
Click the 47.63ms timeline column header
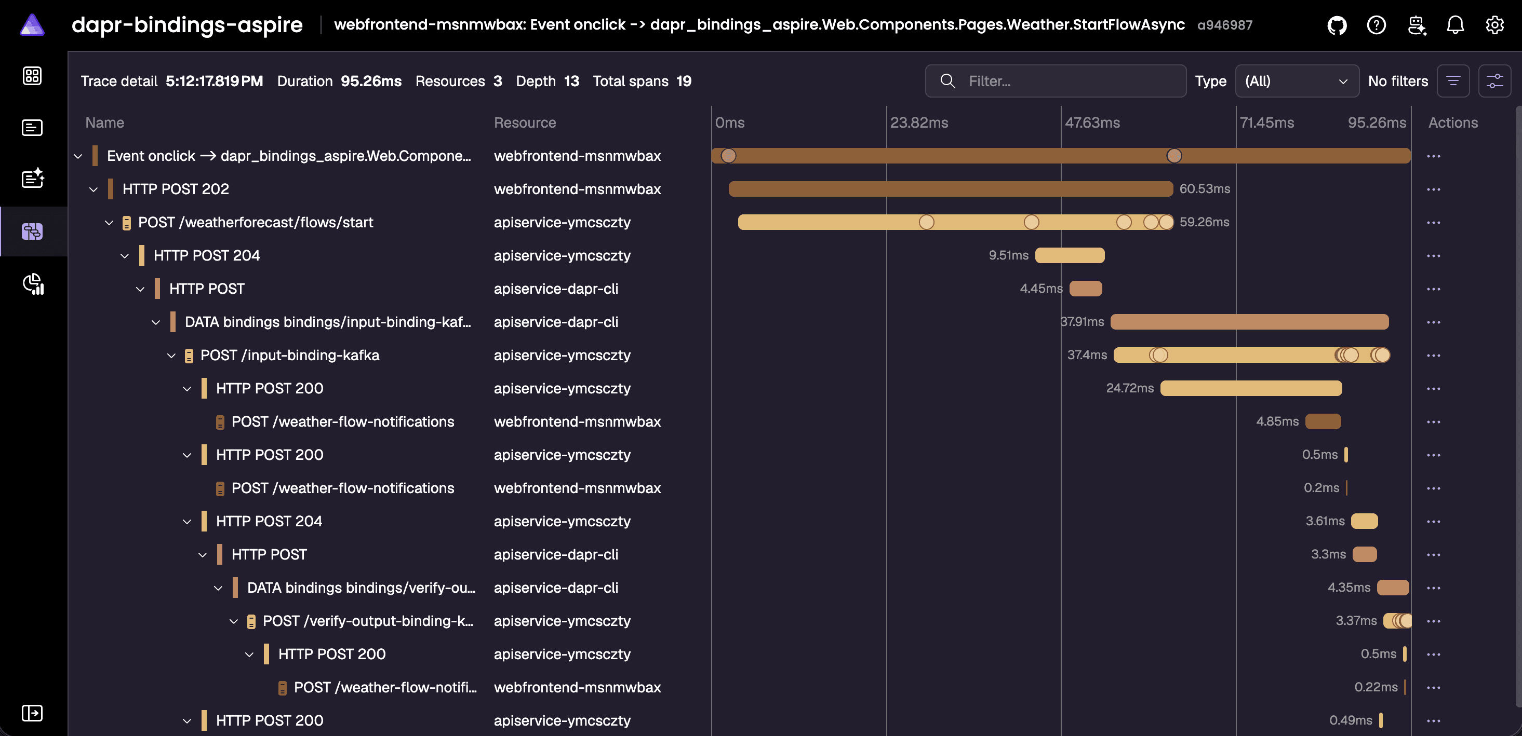click(x=1092, y=123)
